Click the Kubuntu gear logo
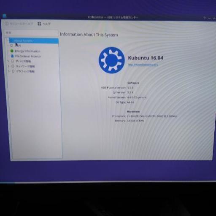The height and width of the screenshot is (216, 216). (x=111, y=60)
